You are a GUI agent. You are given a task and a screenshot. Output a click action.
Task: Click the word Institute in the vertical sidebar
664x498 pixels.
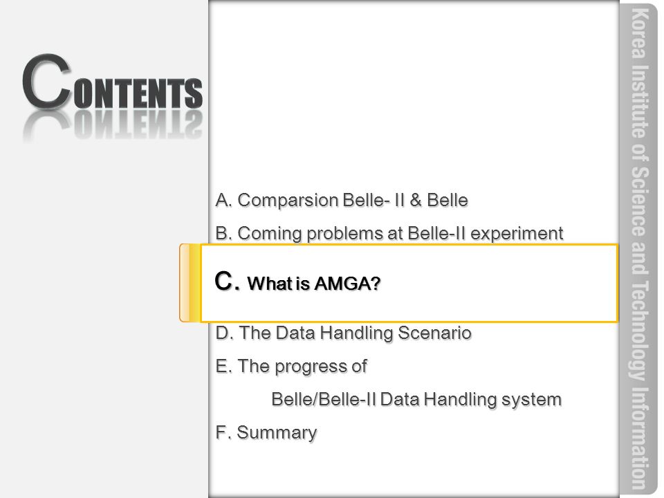tap(640, 102)
